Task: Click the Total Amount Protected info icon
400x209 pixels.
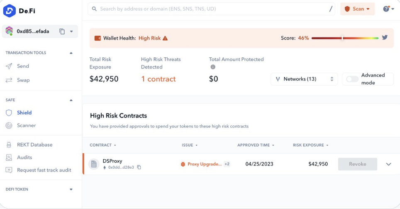Action: [213, 67]
